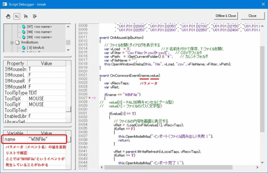The width and height of the screenshot is (268, 173).
Task: Click the code pane horizontal scrollbar thumb
Action: (168, 167)
